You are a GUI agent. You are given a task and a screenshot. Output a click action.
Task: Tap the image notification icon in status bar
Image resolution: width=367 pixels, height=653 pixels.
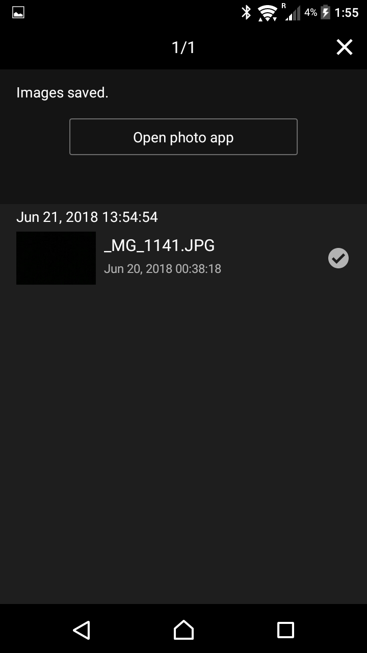point(18,13)
